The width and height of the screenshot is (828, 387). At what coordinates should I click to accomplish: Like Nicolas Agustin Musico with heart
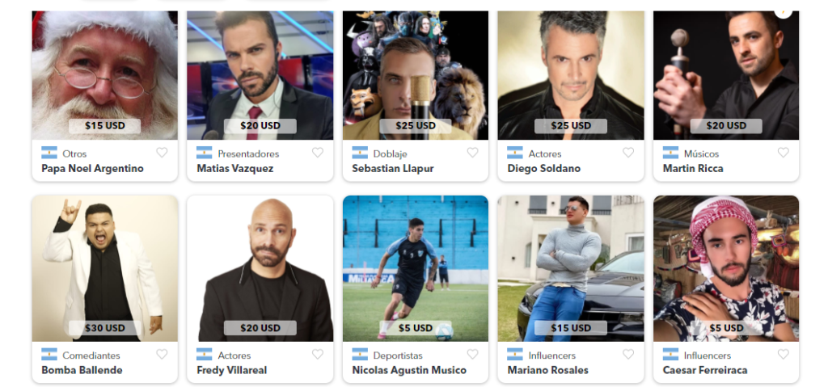tap(472, 354)
